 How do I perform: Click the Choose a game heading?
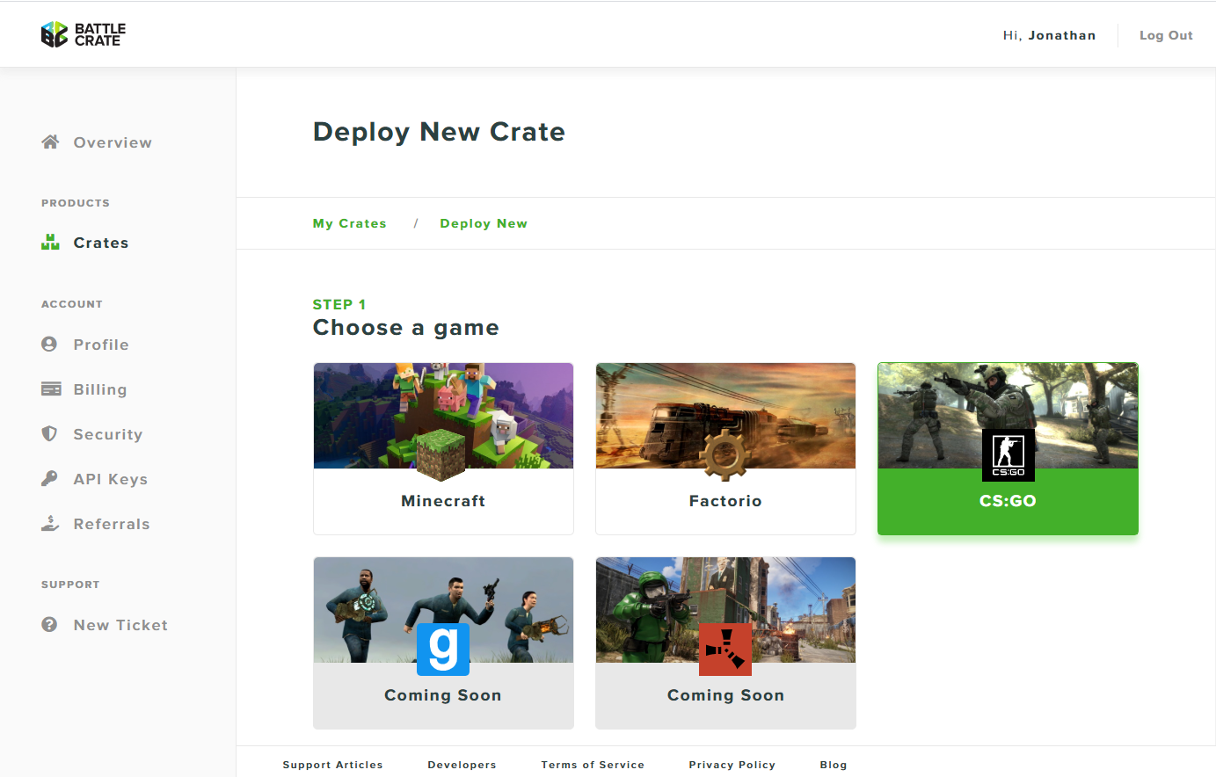pos(406,328)
